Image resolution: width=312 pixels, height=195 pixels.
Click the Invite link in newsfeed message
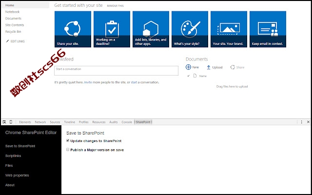pyautogui.click(x=88, y=82)
